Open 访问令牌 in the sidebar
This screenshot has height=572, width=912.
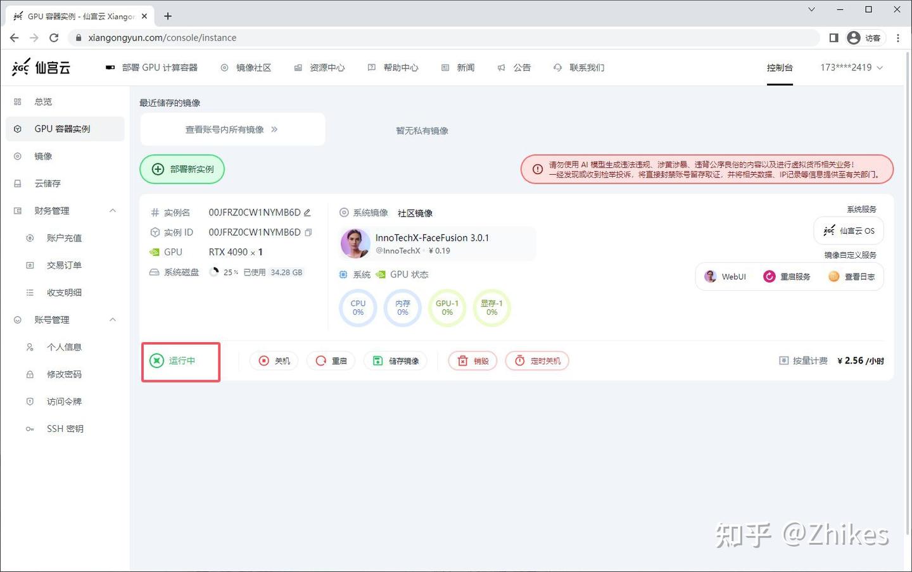pyautogui.click(x=65, y=402)
